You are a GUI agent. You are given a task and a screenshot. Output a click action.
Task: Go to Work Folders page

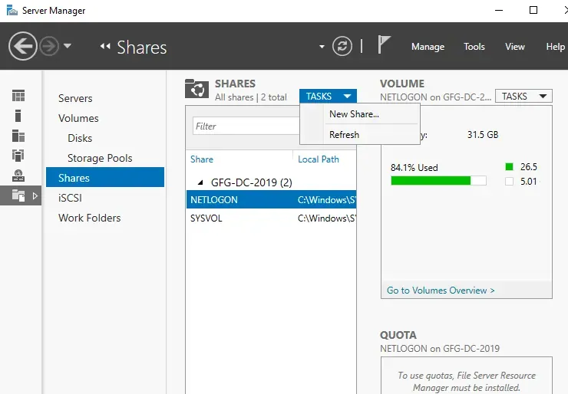pos(90,218)
